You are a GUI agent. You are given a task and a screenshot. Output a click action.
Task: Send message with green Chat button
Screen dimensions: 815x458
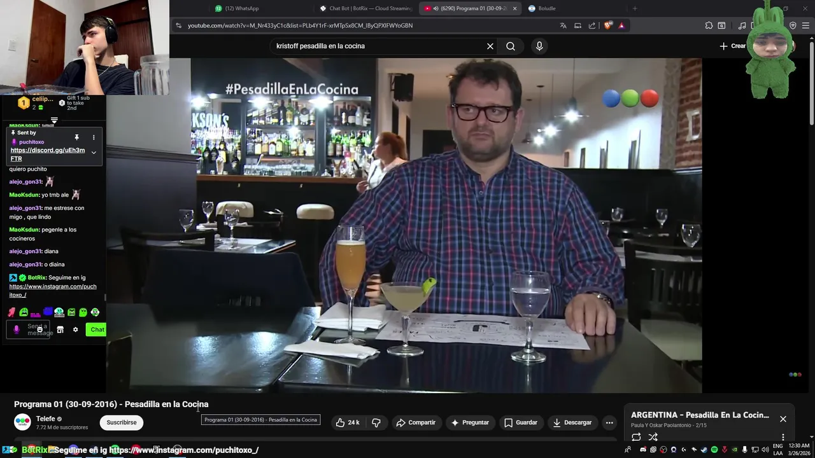point(97,330)
